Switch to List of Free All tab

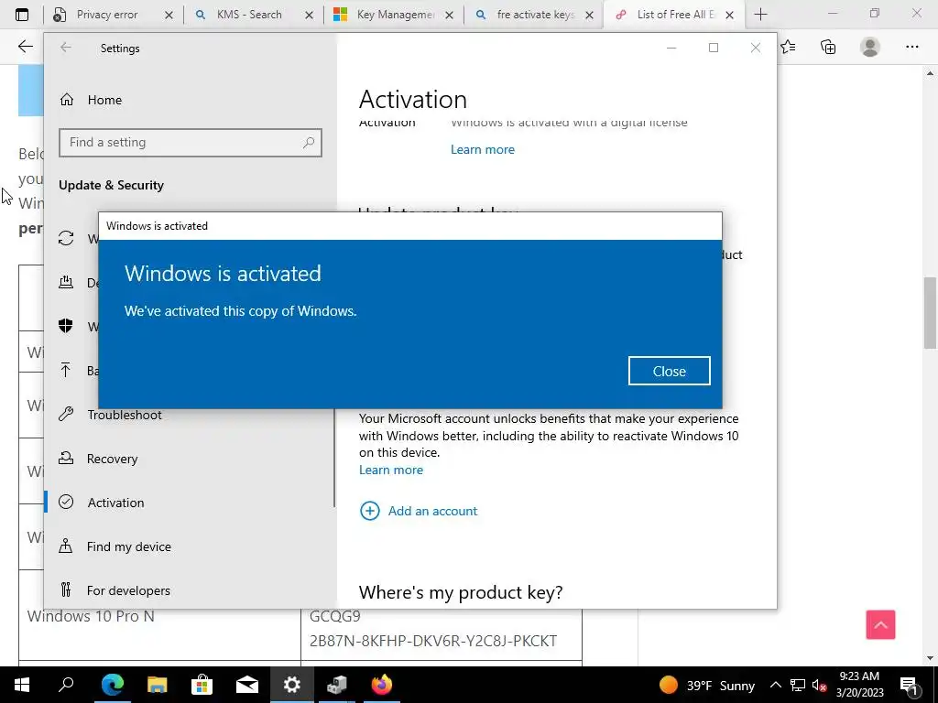(x=675, y=15)
